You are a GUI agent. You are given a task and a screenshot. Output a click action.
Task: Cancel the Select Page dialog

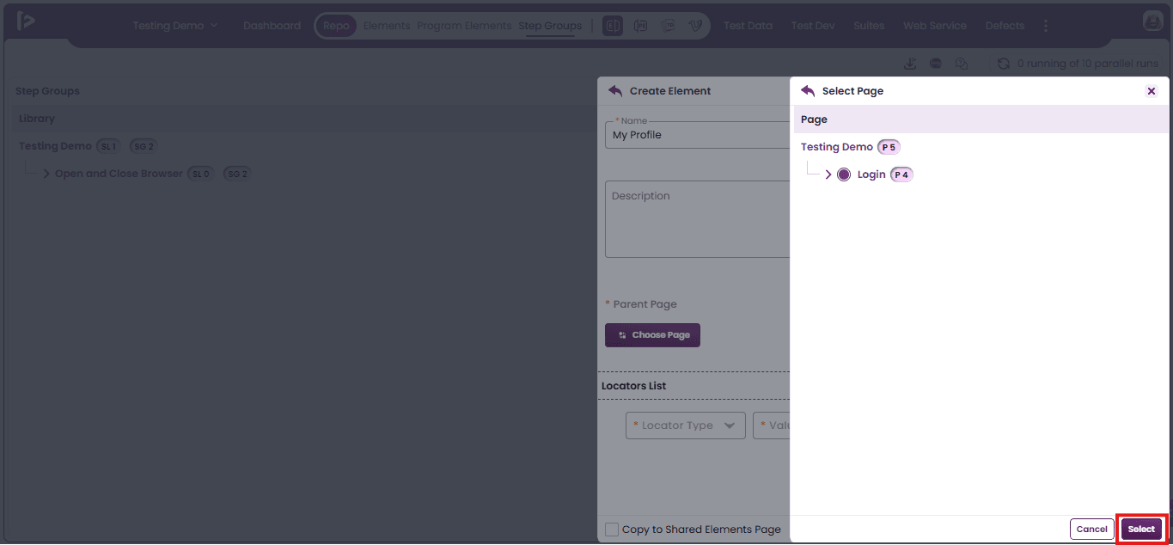pyautogui.click(x=1092, y=530)
